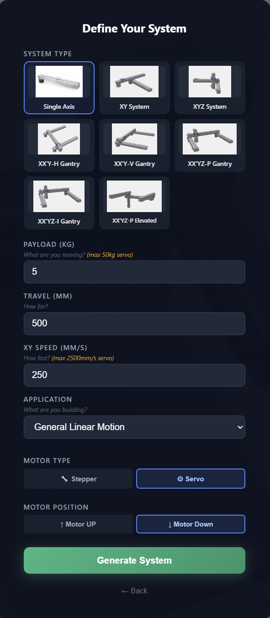Focus the XY Speed field

pos(134,375)
